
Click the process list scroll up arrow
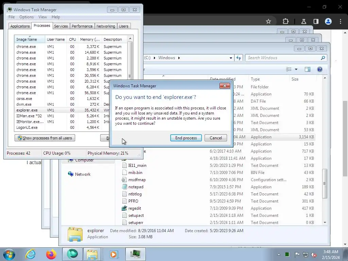130,38
